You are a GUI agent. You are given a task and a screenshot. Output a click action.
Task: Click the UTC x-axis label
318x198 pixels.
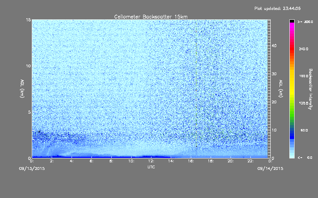click(x=151, y=167)
